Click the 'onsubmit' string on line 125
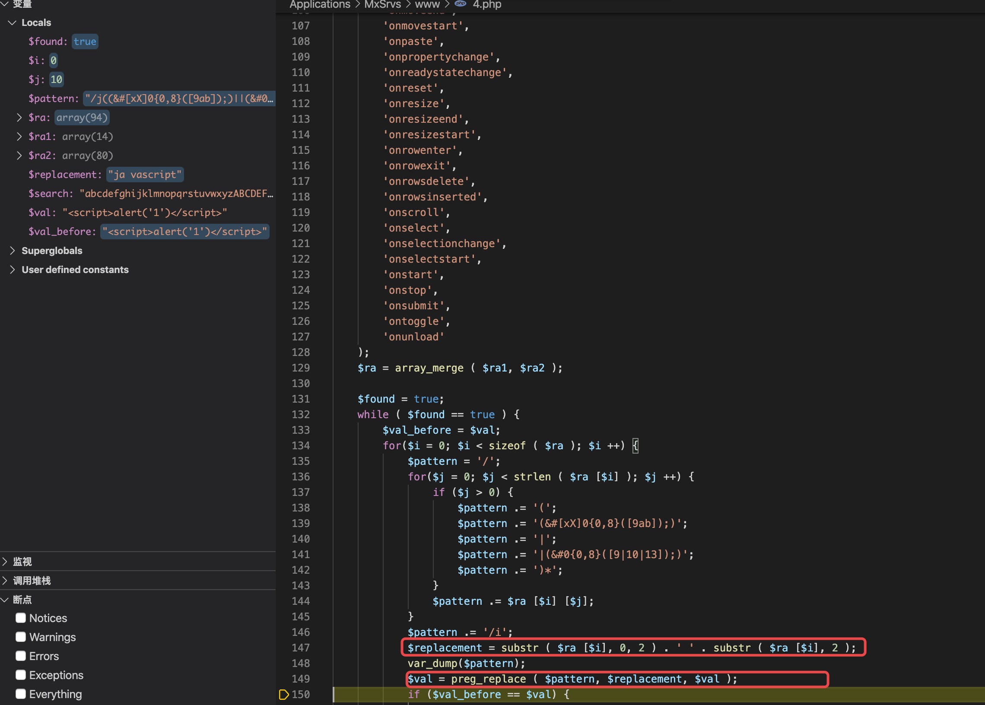This screenshot has height=705, width=985. coord(414,305)
